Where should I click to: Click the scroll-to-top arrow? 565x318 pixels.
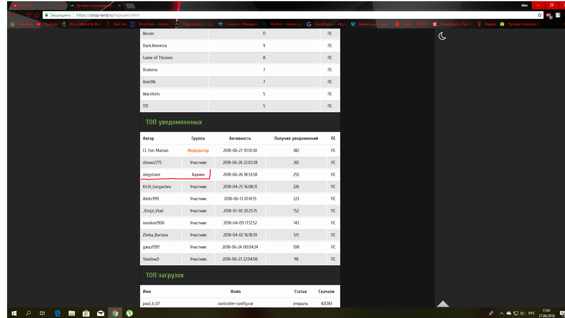click(443, 304)
